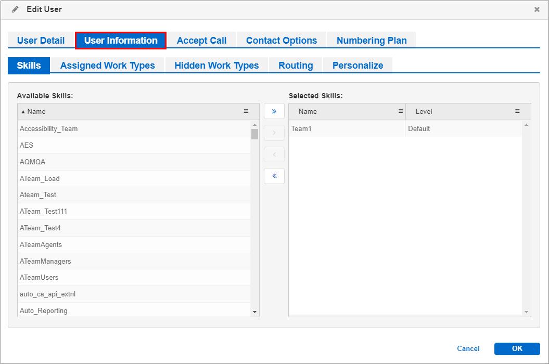Click Cancel to discard changes

pos(468,348)
